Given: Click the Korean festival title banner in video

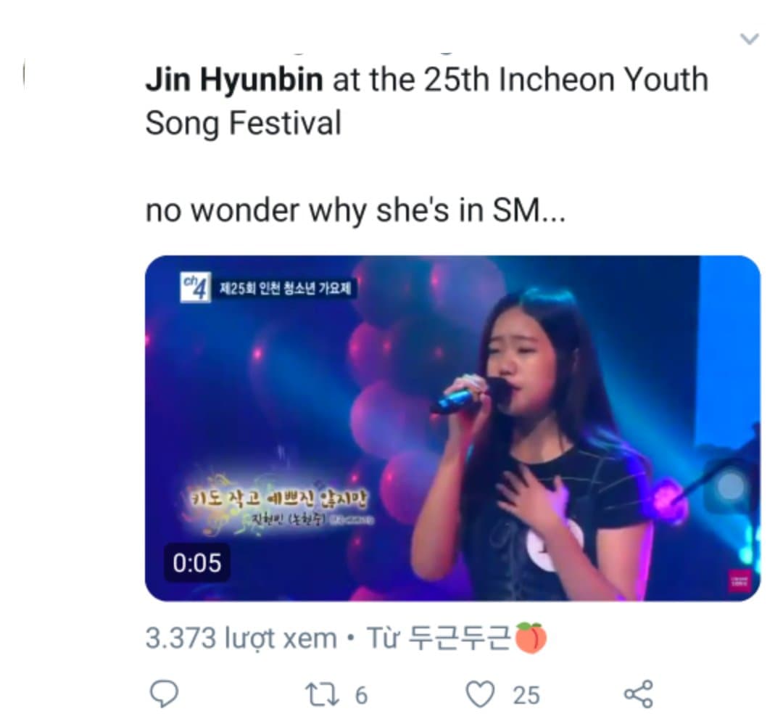Looking at the screenshot, I should coord(285,288).
